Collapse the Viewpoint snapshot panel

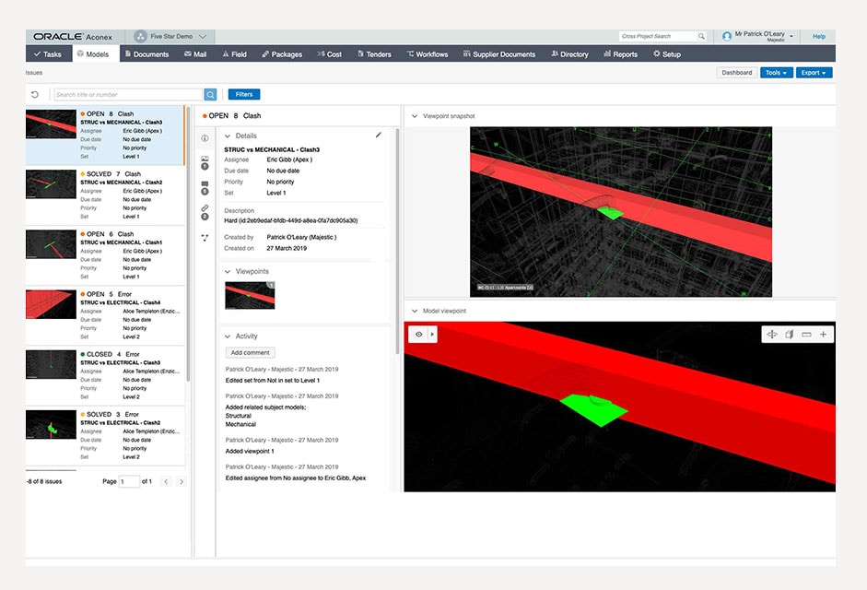414,116
